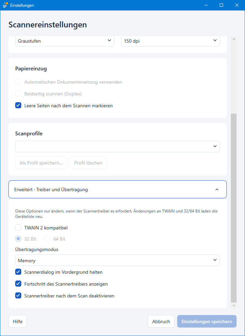
Task: Click the vertical scrollbar thumb
Action: click(x=234, y=208)
